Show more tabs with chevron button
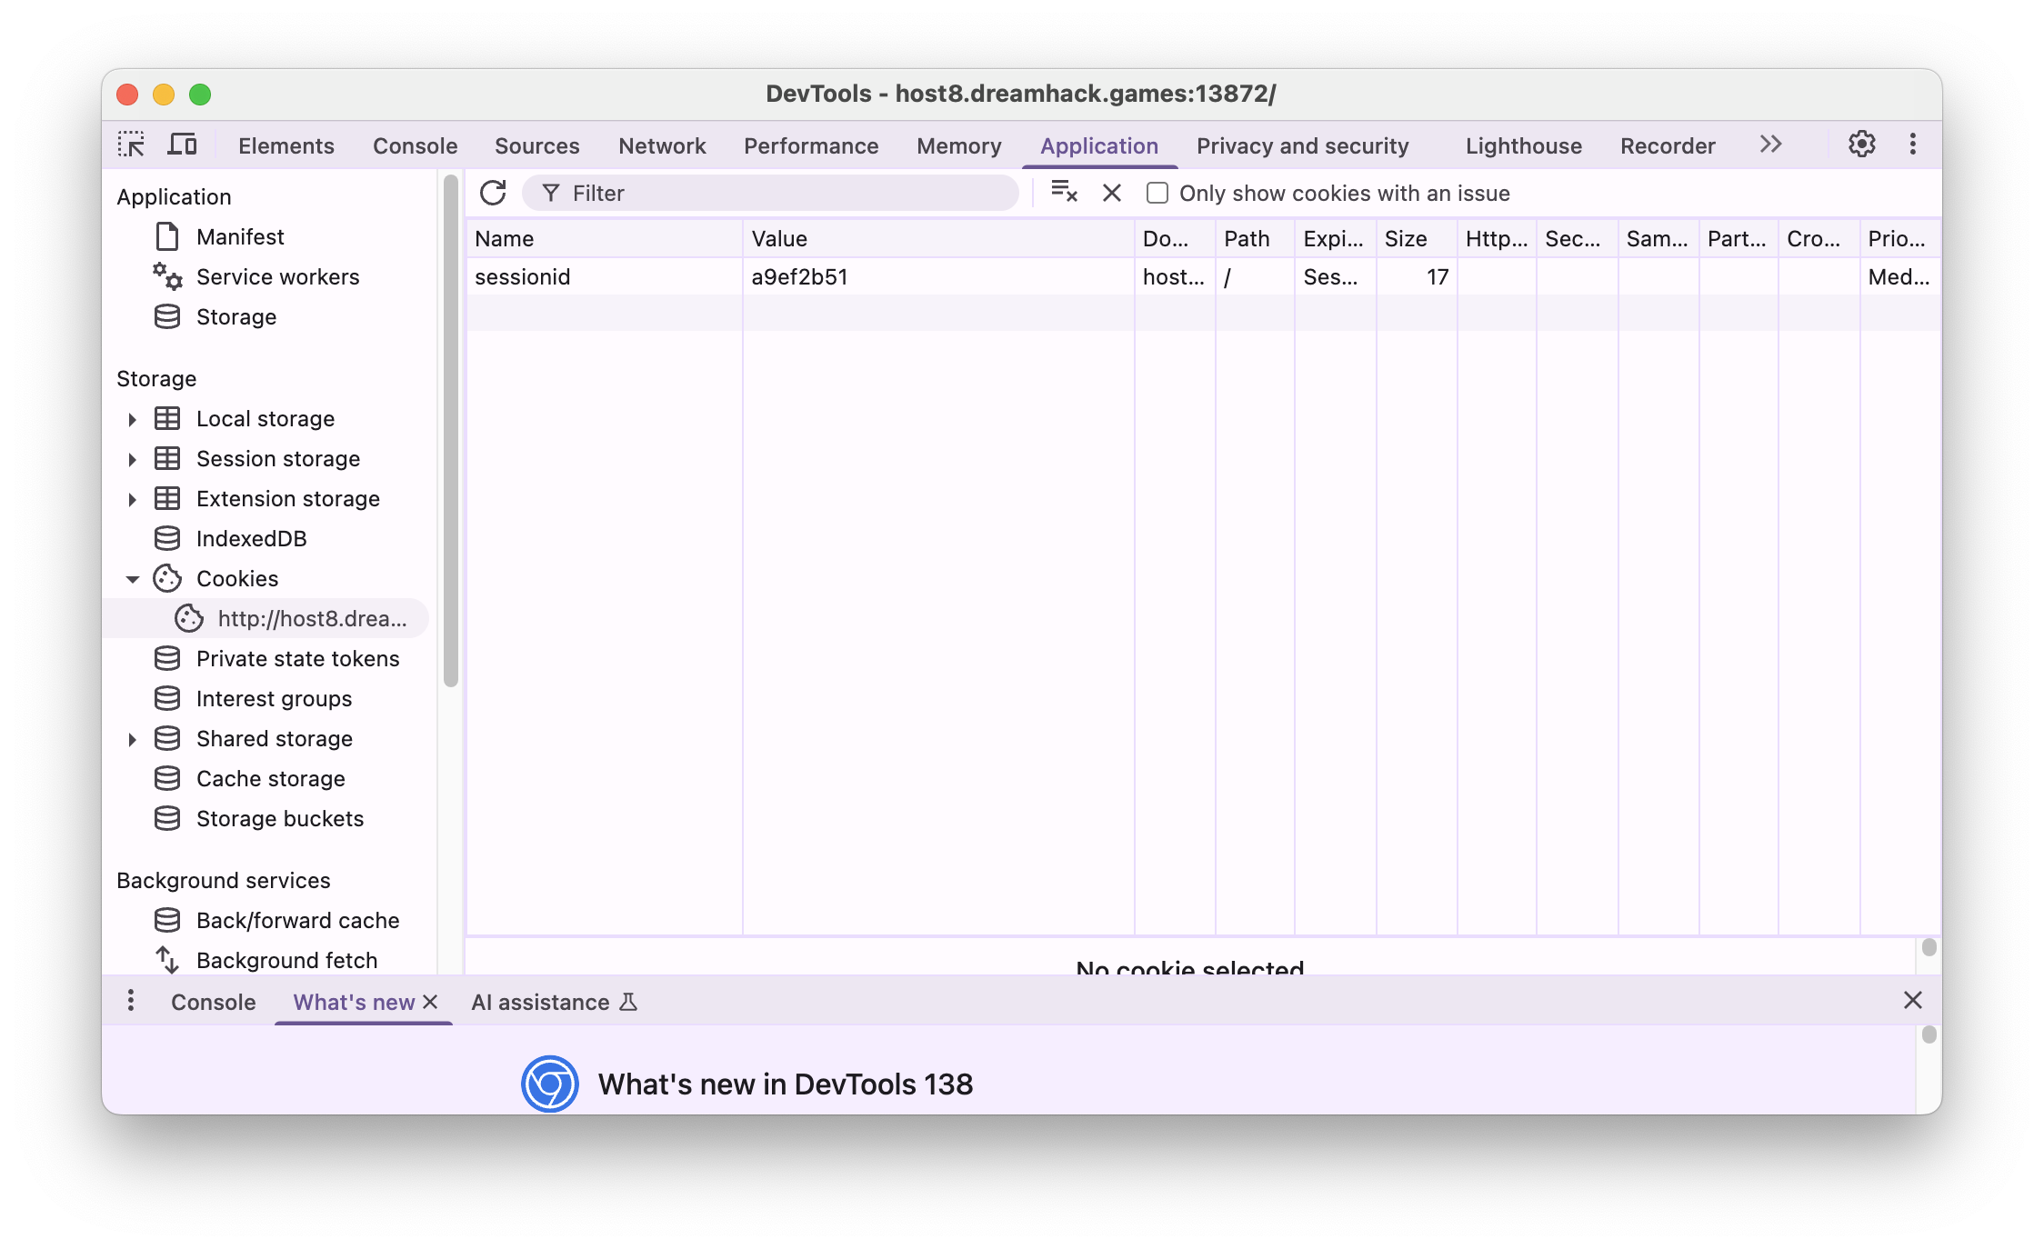2044x1249 pixels. point(1770,145)
